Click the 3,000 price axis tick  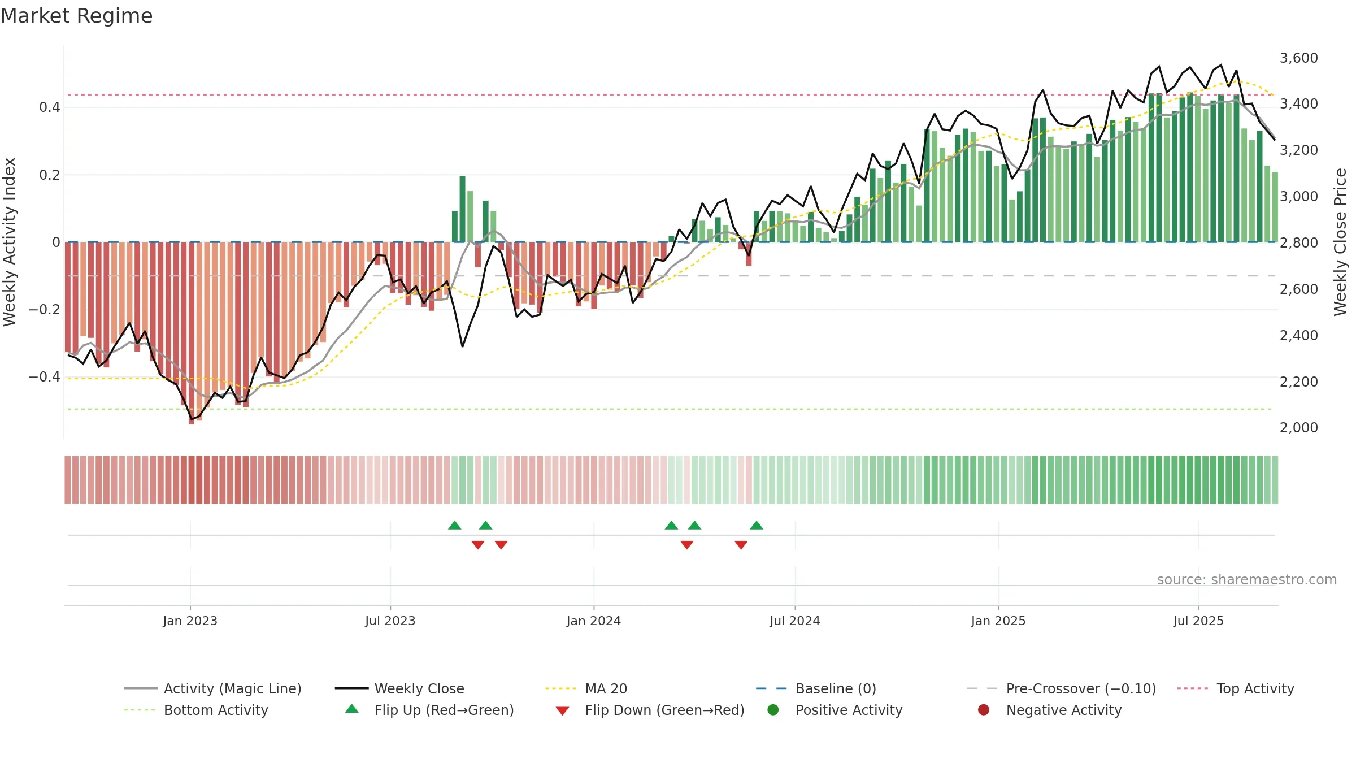pos(1299,197)
